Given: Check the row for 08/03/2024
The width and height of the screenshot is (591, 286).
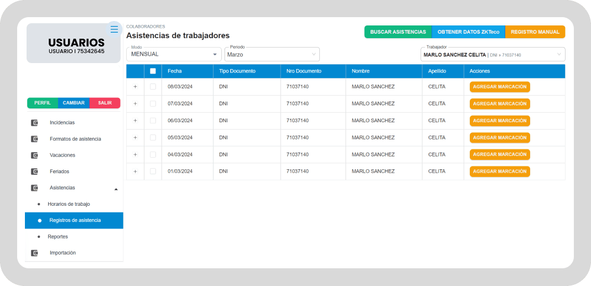Looking at the screenshot, I should pyautogui.click(x=153, y=87).
